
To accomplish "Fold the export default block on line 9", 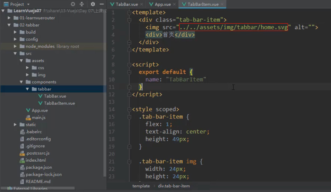I will coord(129,72).
